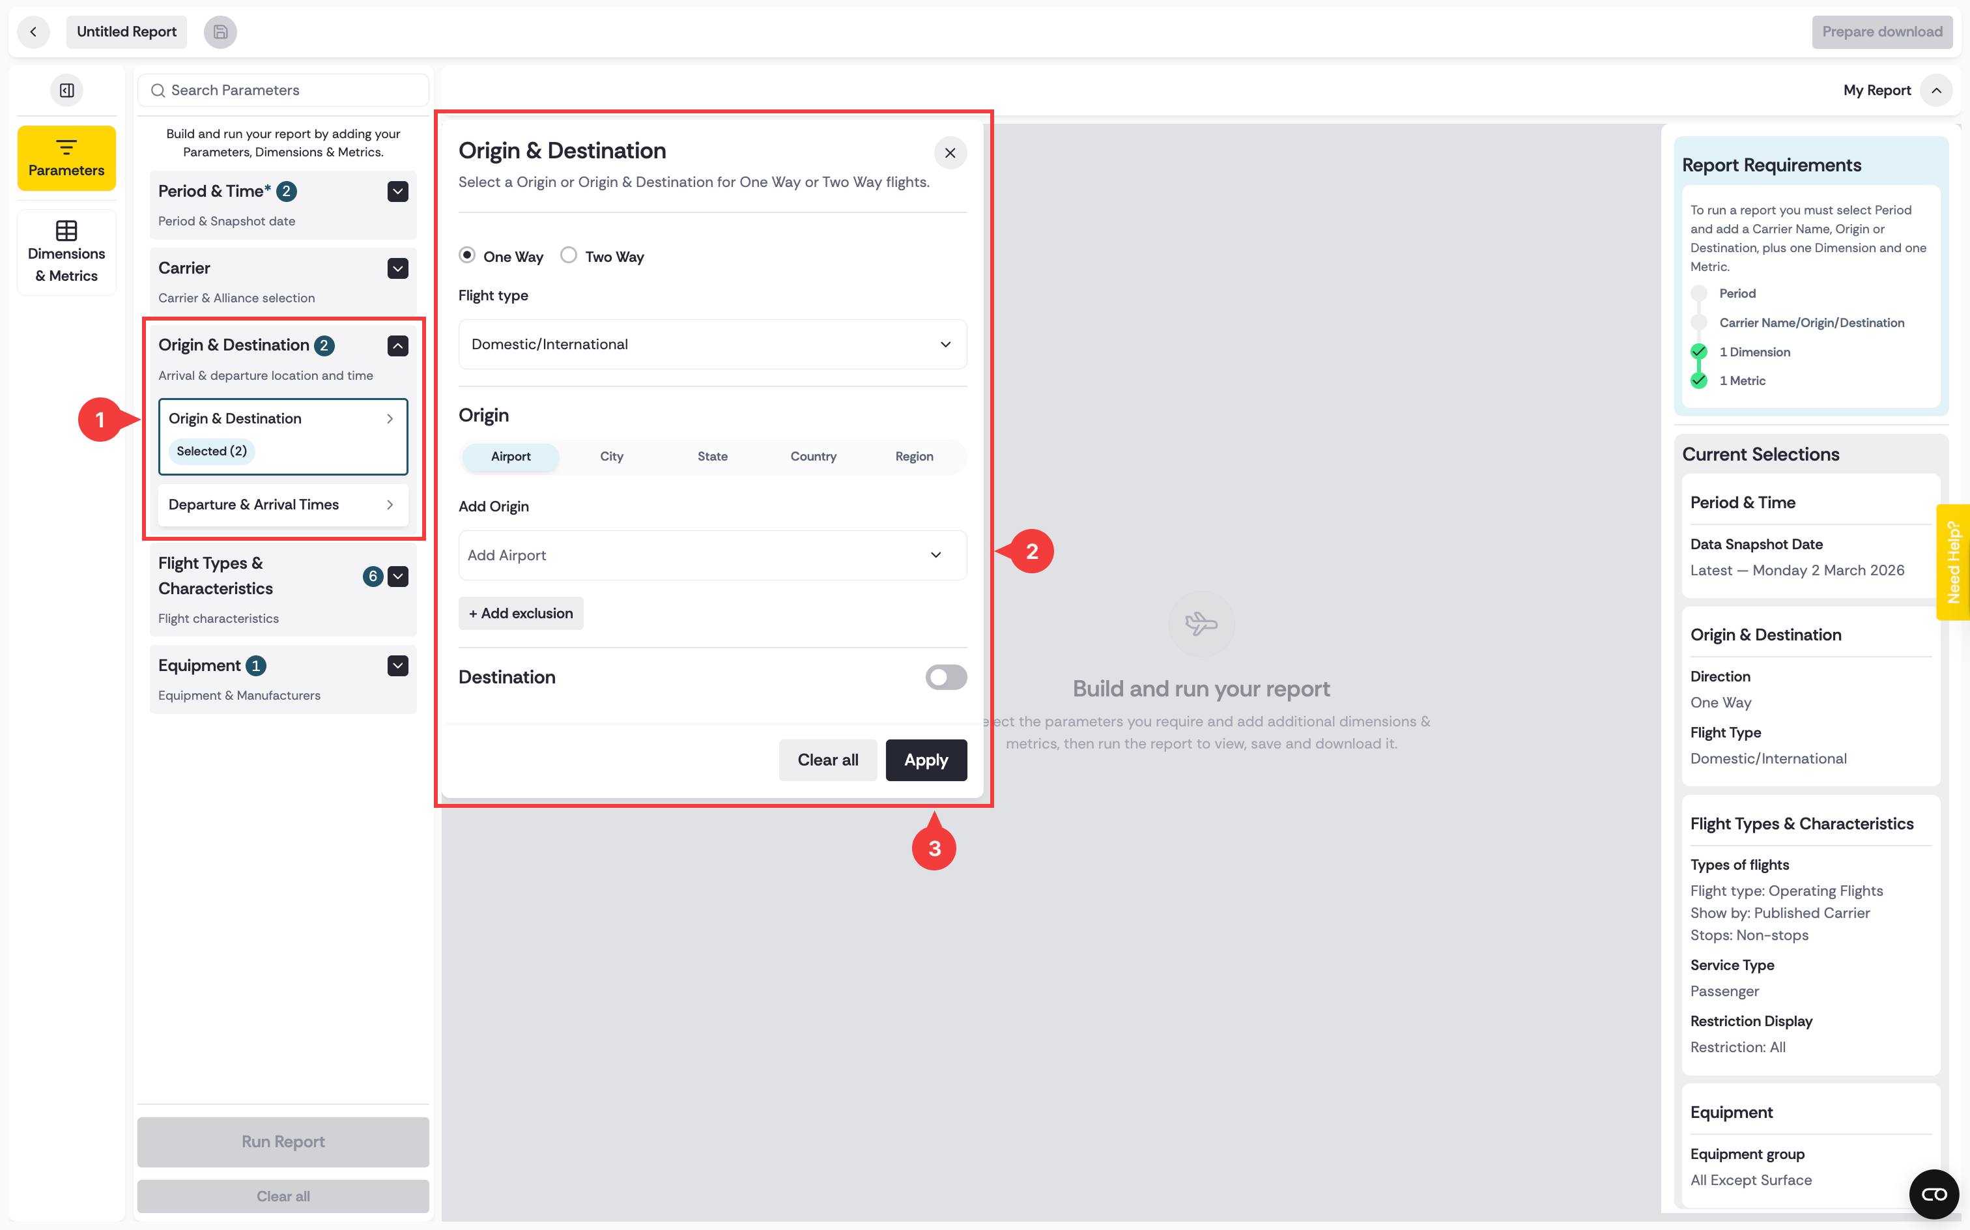Open Departure & Arrival Times item

[x=283, y=504]
